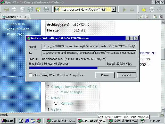165x124 pixels.
Task: Switch to previous tab using tab bar icon
Action: [141, 17]
